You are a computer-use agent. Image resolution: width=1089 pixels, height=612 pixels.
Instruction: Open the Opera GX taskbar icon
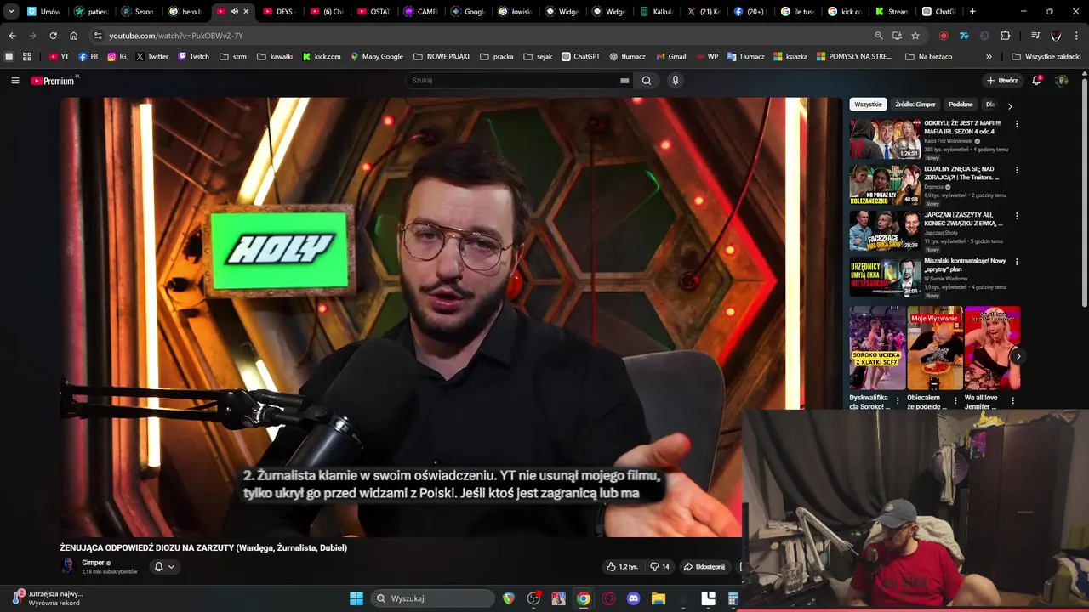[608, 598]
